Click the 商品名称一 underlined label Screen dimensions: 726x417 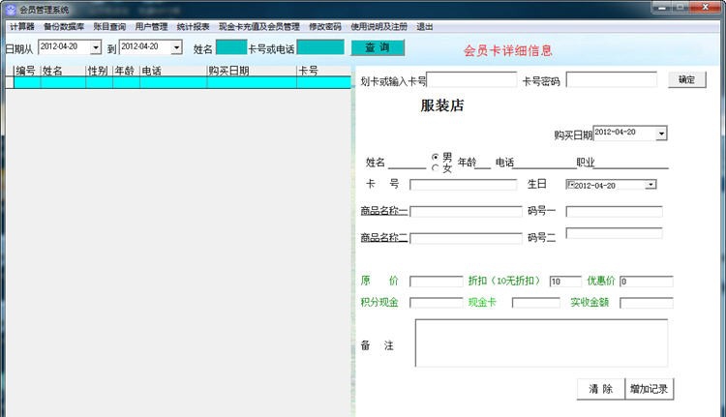pyautogui.click(x=384, y=211)
